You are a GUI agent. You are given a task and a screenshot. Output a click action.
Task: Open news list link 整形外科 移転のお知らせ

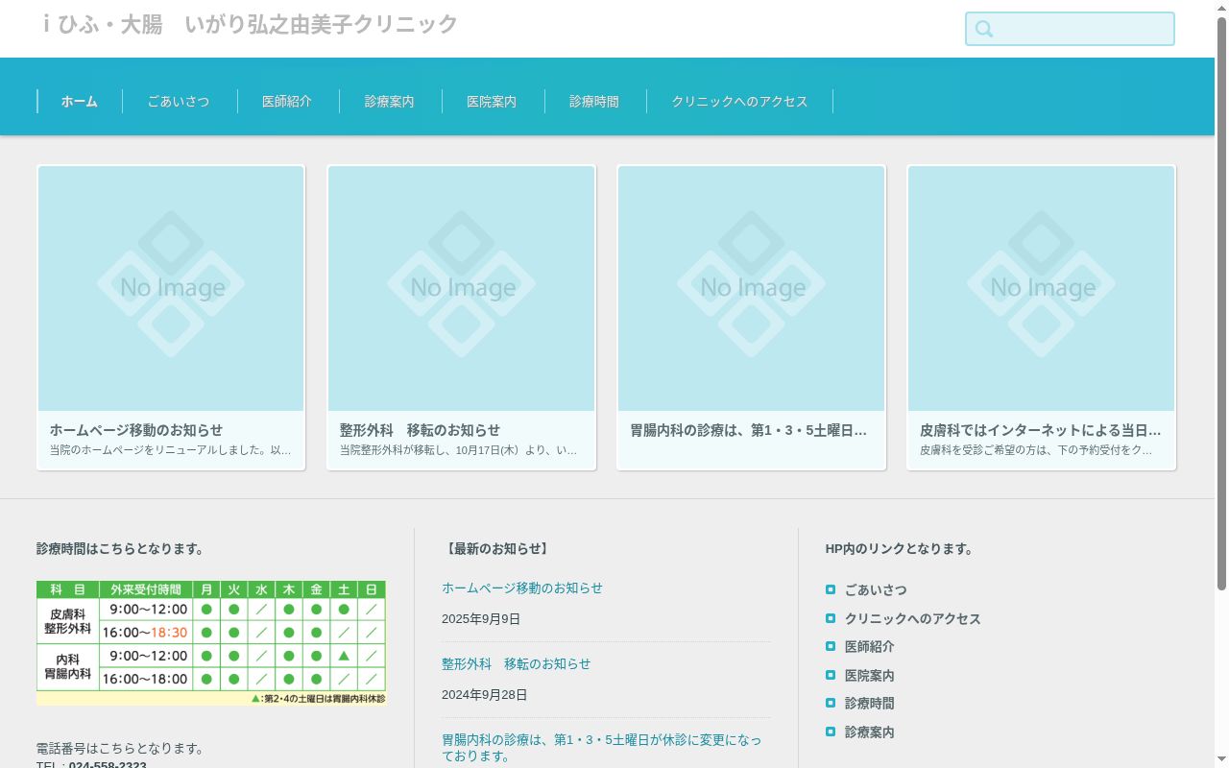[x=517, y=663]
